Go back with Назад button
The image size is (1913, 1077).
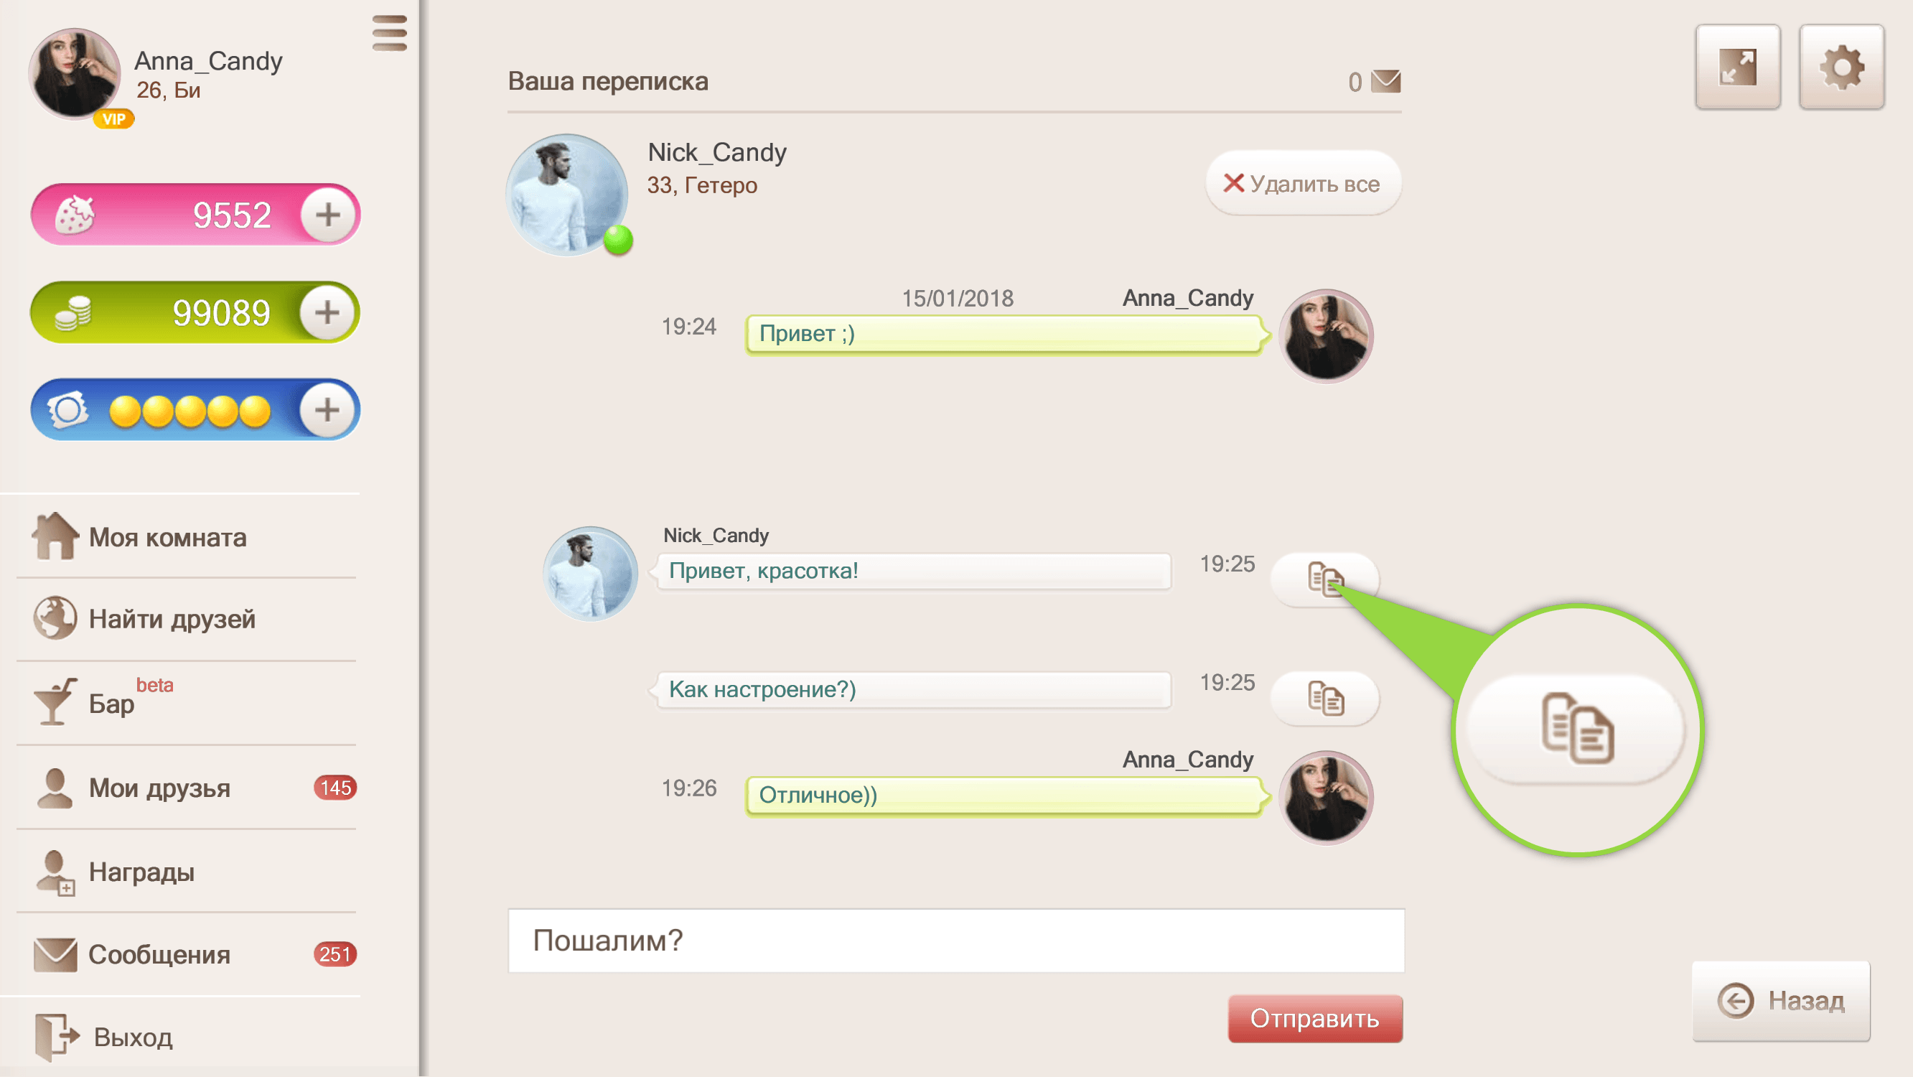click(x=1780, y=1000)
